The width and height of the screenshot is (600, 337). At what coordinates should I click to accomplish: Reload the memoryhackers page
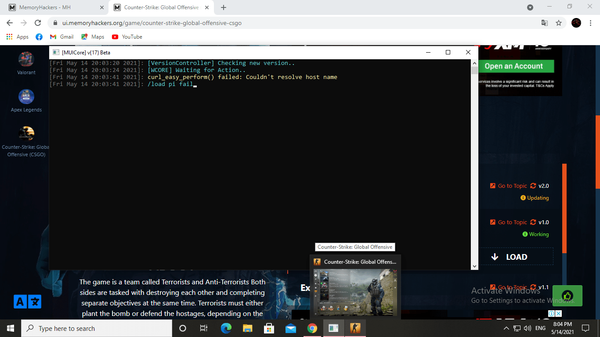tap(38, 23)
